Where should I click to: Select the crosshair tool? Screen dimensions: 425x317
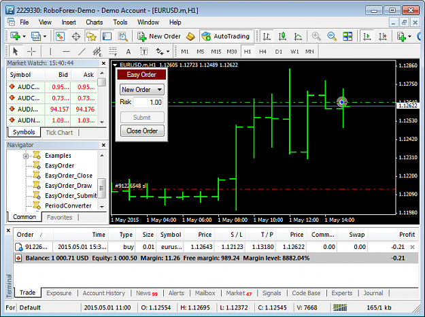[x=31, y=51]
